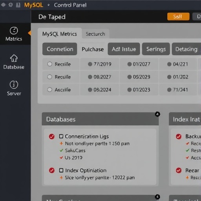Click the gear icon in title bar
The height and width of the screenshot is (201, 201).
click(x=11, y=5)
